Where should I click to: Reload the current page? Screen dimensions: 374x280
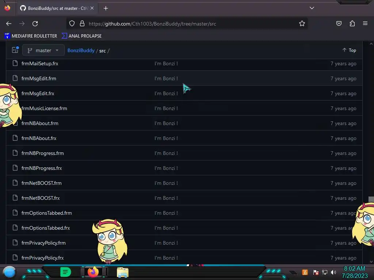(35, 24)
